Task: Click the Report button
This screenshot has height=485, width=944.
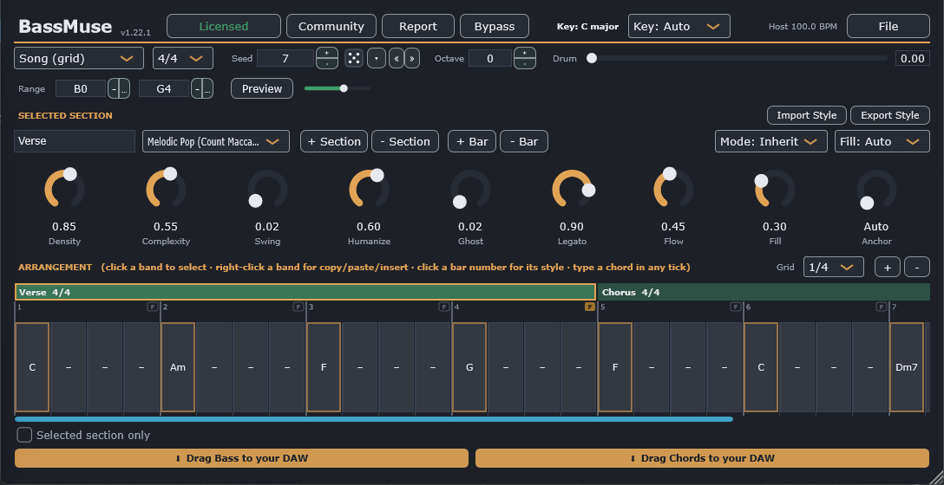Action: pos(418,27)
